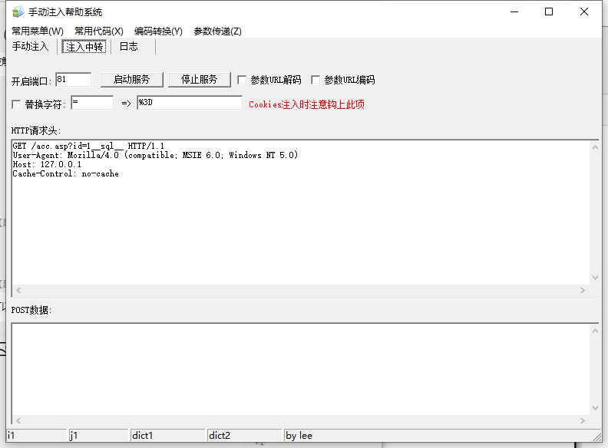Open the 编码转换(Y) menu
The height and width of the screenshot is (448, 608).
158,31
